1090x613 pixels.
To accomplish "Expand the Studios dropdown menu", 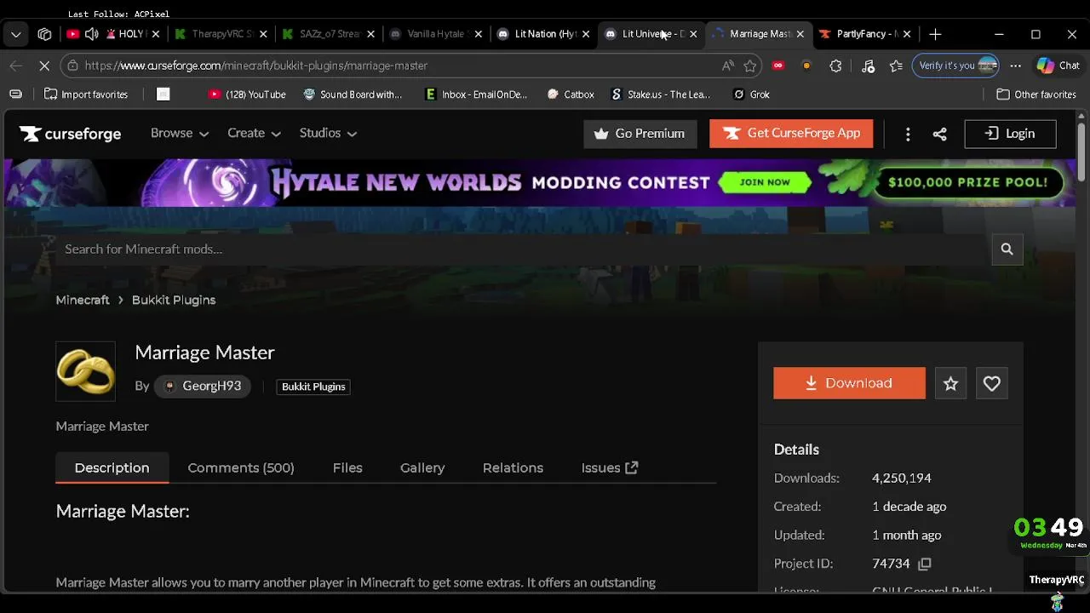I will click(328, 134).
